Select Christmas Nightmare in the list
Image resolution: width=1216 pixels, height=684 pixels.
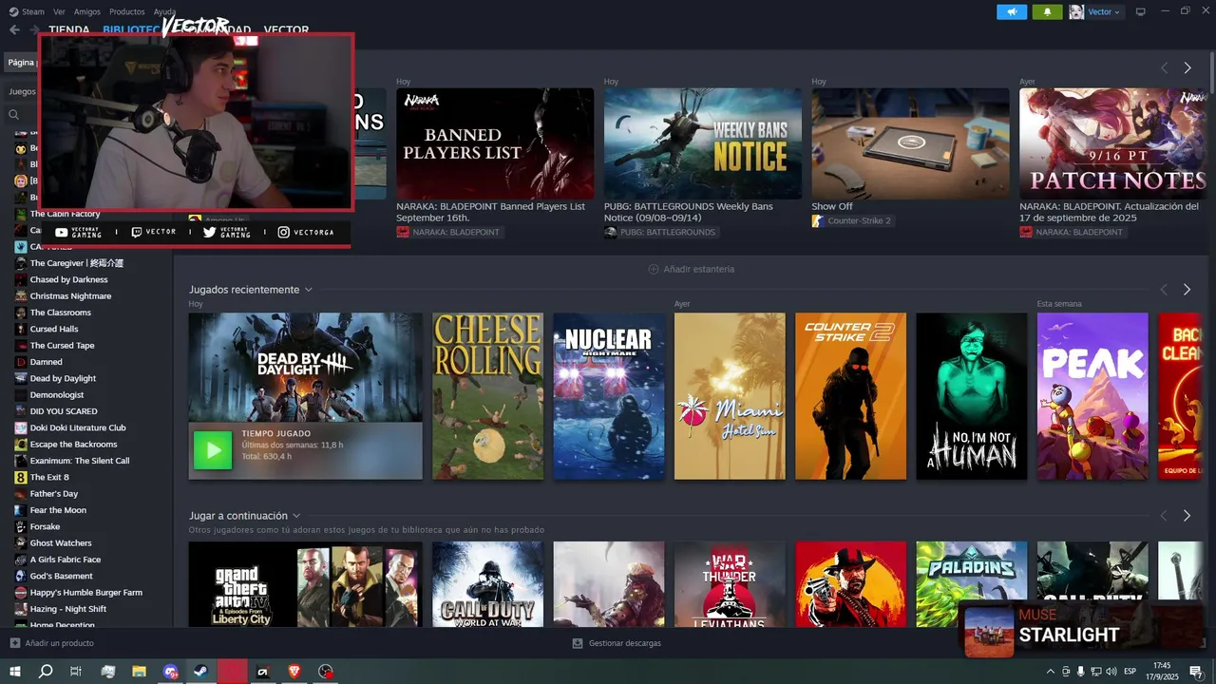pyautogui.click(x=70, y=295)
